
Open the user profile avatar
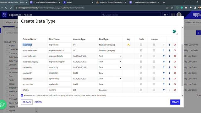(179, 15)
